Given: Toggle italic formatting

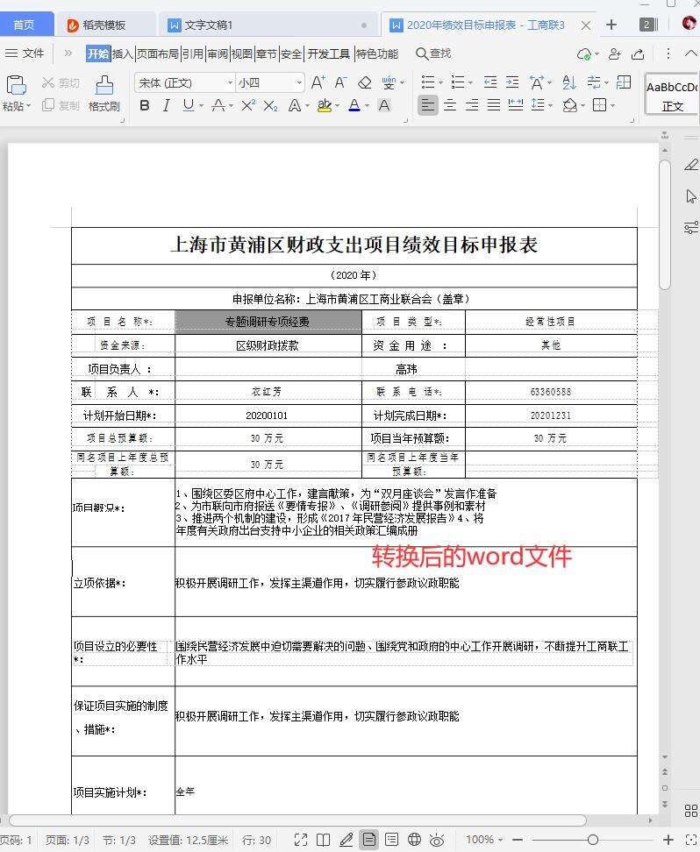Looking at the screenshot, I should pos(167,105).
